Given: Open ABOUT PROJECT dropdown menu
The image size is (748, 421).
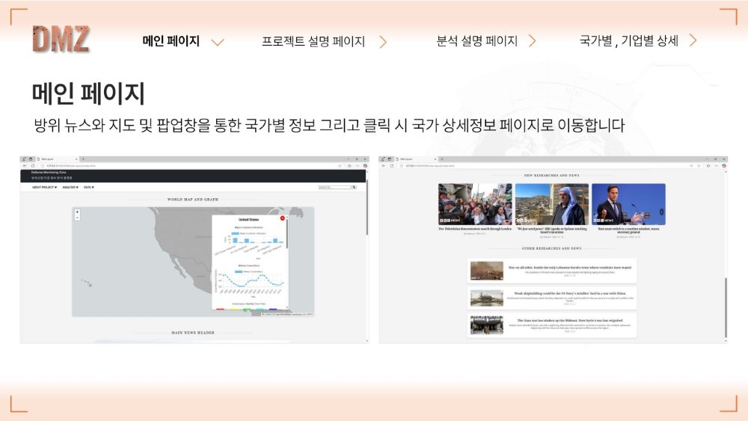Looking at the screenshot, I should pos(44,188).
